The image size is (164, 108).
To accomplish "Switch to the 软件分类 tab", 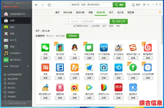I will point(68,12).
